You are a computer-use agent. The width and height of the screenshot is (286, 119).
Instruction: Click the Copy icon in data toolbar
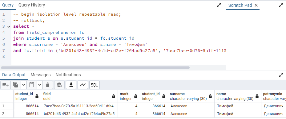(x=16, y=85)
